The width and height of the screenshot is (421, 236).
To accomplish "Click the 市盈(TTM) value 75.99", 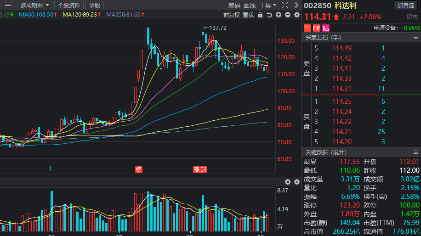I will coord(411,223).
